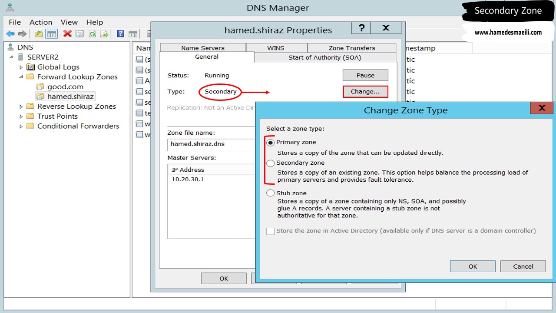Screen dimensions: 556x313
Task: Click Cancel in Change Zone Type dialog
Action: (523, 266)
